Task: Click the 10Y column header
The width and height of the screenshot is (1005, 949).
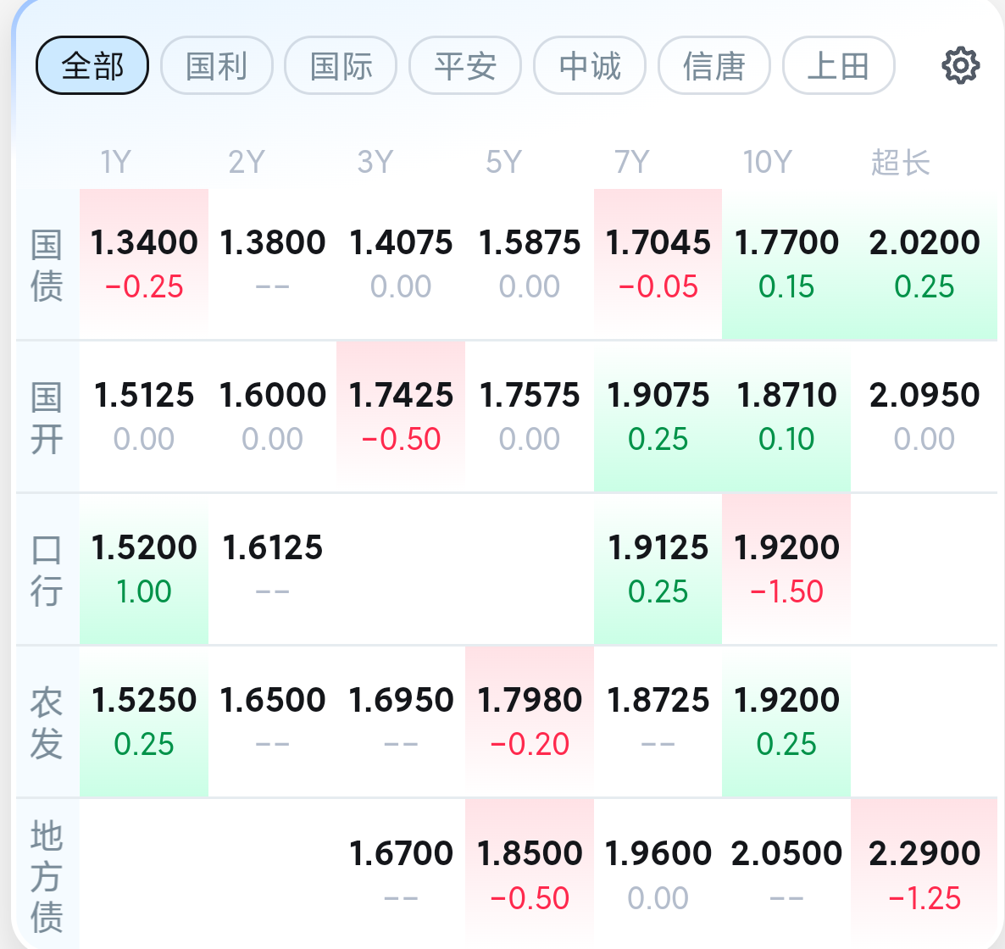Action: 768,162
